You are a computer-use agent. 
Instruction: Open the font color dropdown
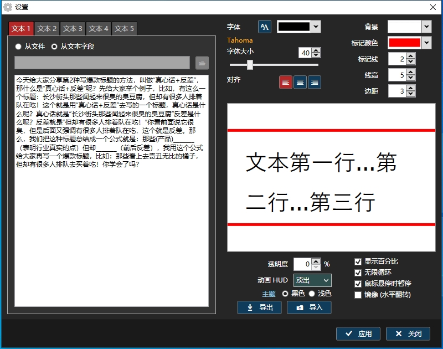point(316,26)
